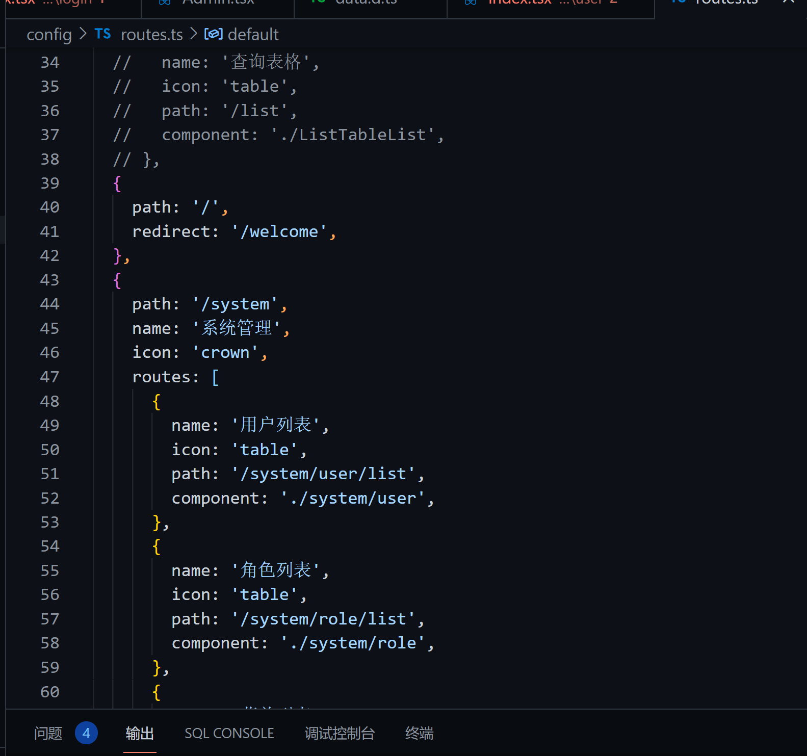Switch to the 问题 panel tab
807x756 pixels.
pyautogui.click(x=48, y=733)
